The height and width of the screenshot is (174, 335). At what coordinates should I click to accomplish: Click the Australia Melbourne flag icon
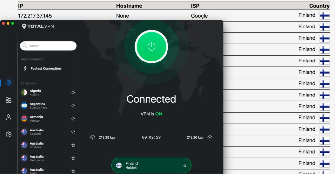pos(24,158)
